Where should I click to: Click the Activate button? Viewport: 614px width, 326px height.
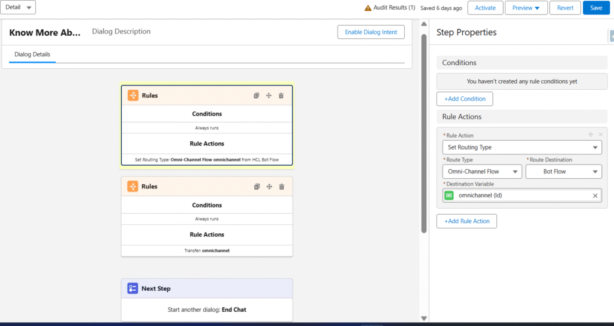485,8
